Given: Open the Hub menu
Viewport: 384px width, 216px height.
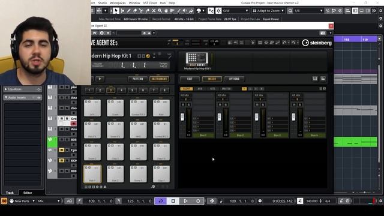Looking at the screenshot, I should coord(163,3).
